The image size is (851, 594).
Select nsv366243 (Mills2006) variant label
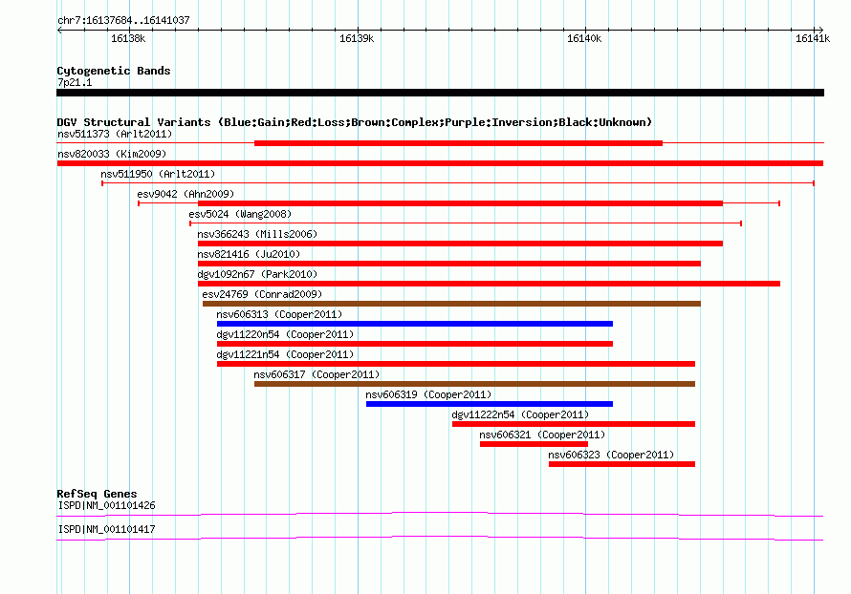point(257,234)
